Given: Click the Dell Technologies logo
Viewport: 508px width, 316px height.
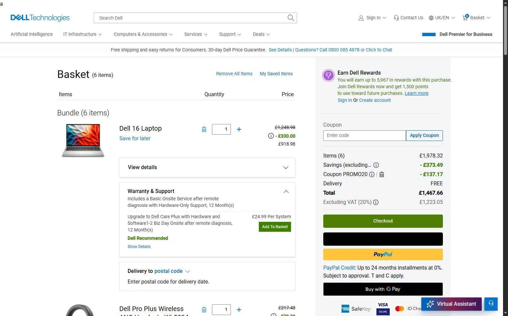Looking at the screenshot, I should 40,18.
